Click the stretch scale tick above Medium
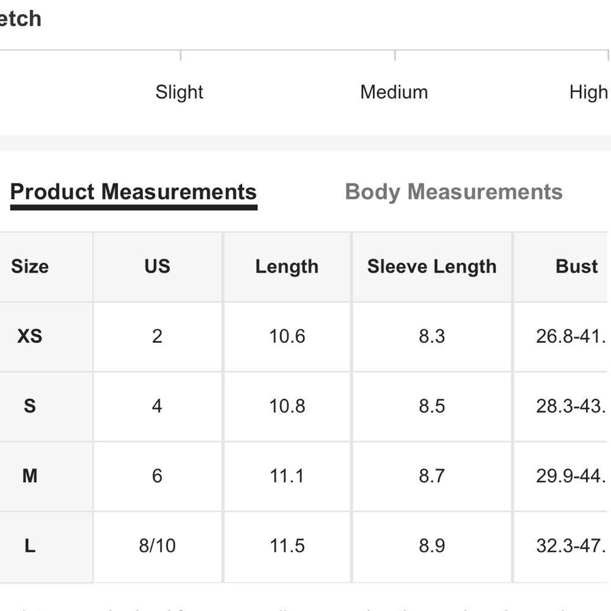 pyautogui.click(x=395, y=56)
